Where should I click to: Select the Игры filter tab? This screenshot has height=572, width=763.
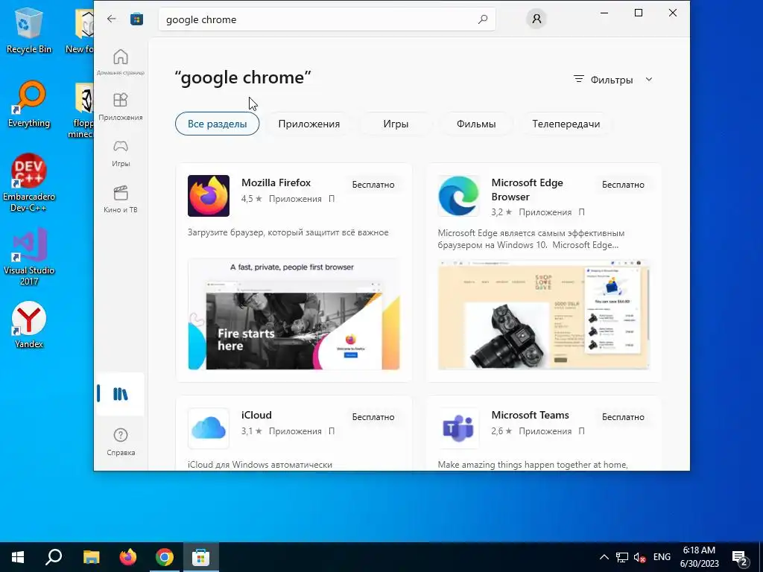click(x=396, y=124)
